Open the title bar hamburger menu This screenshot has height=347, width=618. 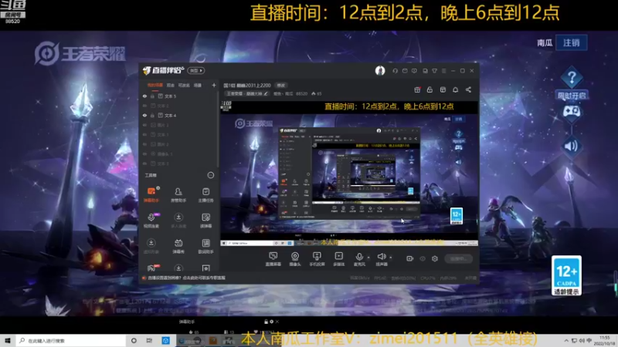[443, 71]
